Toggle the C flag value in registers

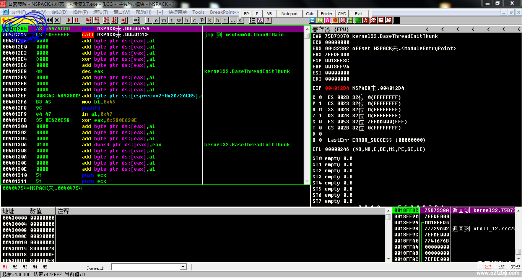coord(320,97)
